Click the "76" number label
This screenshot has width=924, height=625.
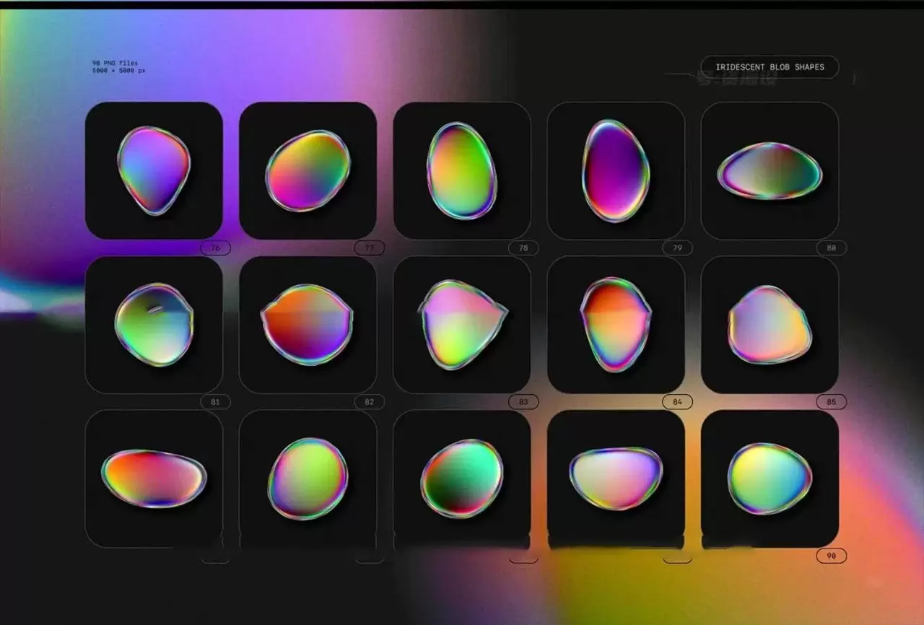215,248
